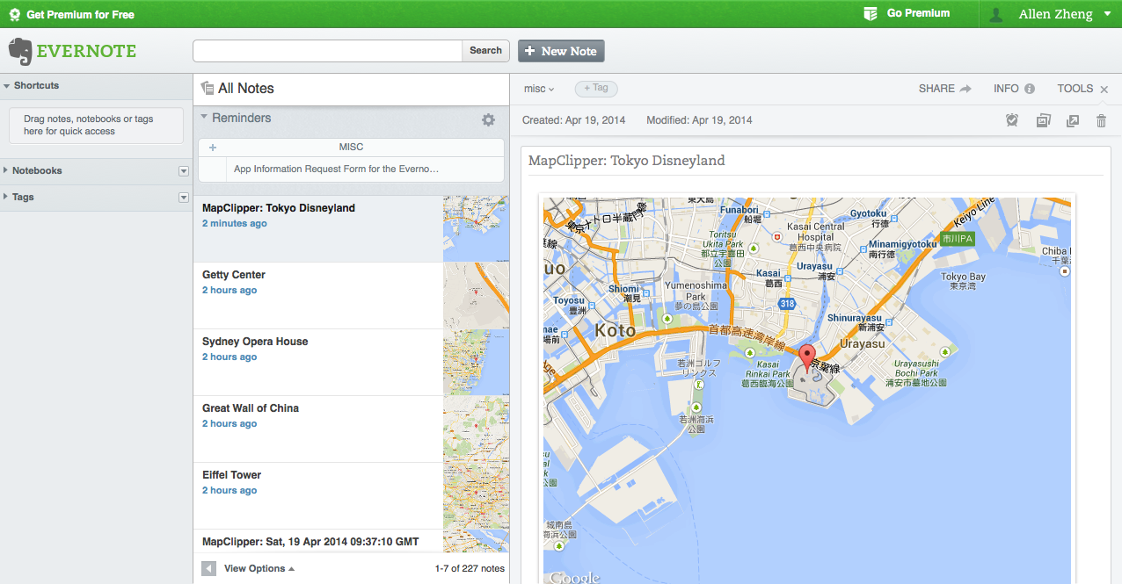This screenshot has width=1122, height=584.
Task: Click the plus icon in the MISC reminder row
Action: [213, 148]
